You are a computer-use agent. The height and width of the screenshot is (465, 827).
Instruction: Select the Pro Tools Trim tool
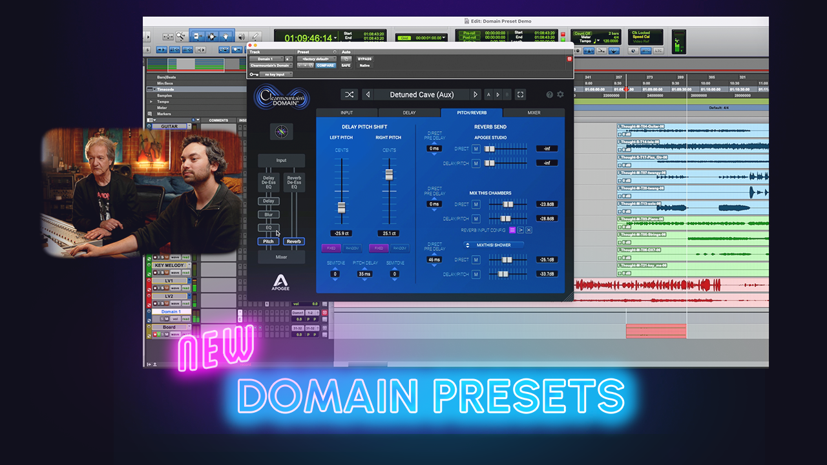[198, 37]
